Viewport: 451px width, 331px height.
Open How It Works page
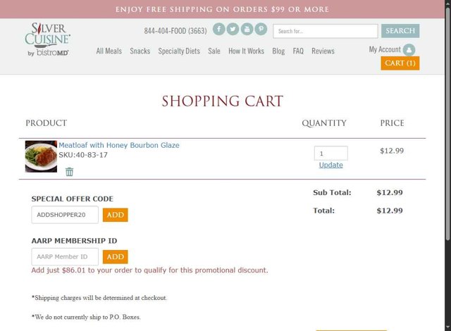[246, 51]
